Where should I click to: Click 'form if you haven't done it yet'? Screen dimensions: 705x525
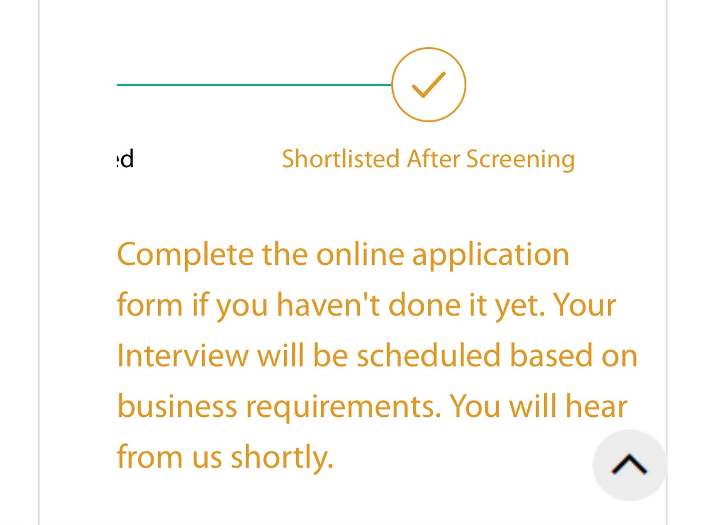tap(331, 305)
